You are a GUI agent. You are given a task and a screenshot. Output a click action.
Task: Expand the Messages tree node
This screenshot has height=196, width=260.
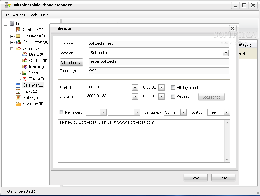12,36
